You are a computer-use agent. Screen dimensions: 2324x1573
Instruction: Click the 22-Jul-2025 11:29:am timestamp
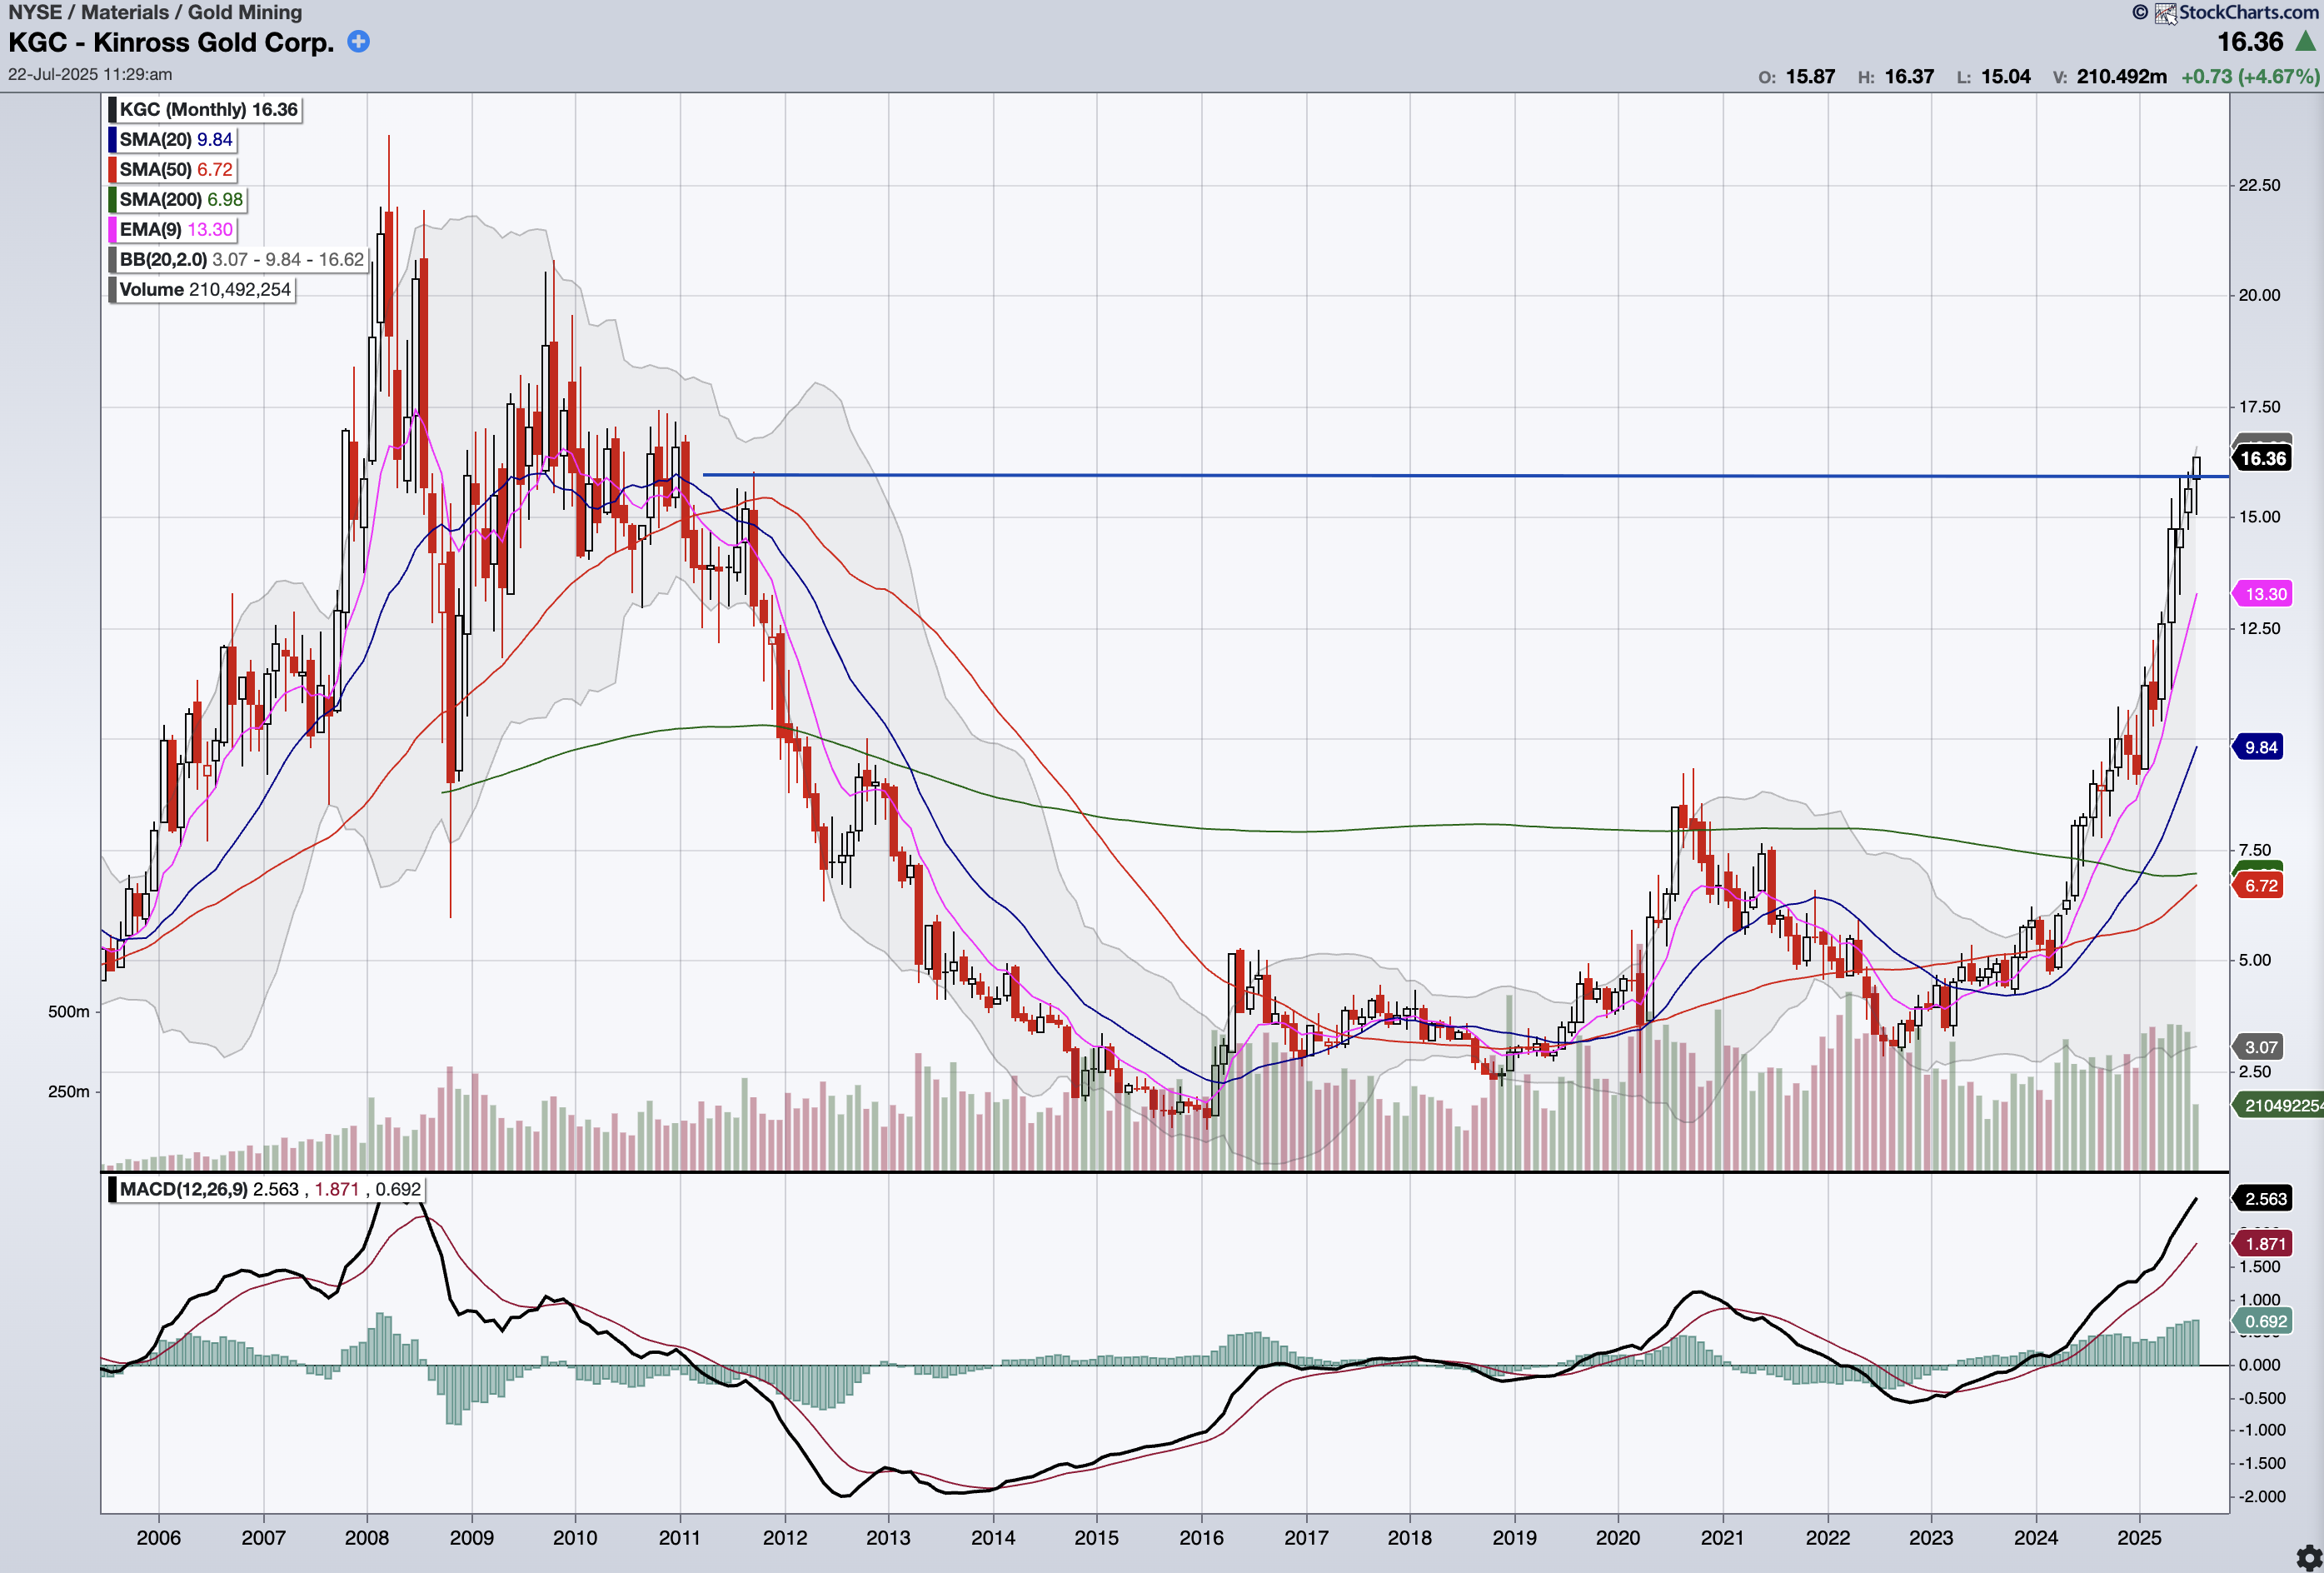[90, 74]
